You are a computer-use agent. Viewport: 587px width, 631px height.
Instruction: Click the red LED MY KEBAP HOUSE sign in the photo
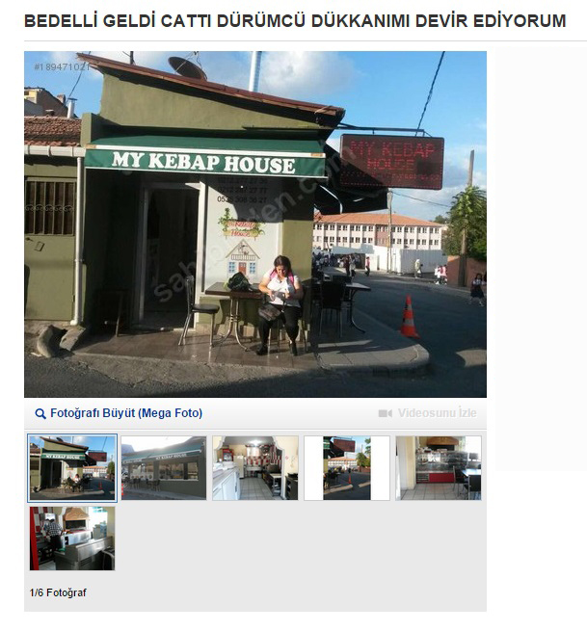pyautogui.click(x=391, y=162)
